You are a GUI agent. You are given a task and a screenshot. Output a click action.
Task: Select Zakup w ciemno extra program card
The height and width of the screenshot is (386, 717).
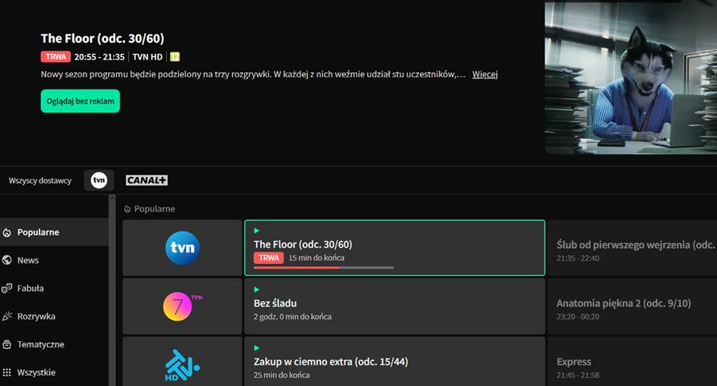(395, 362)
